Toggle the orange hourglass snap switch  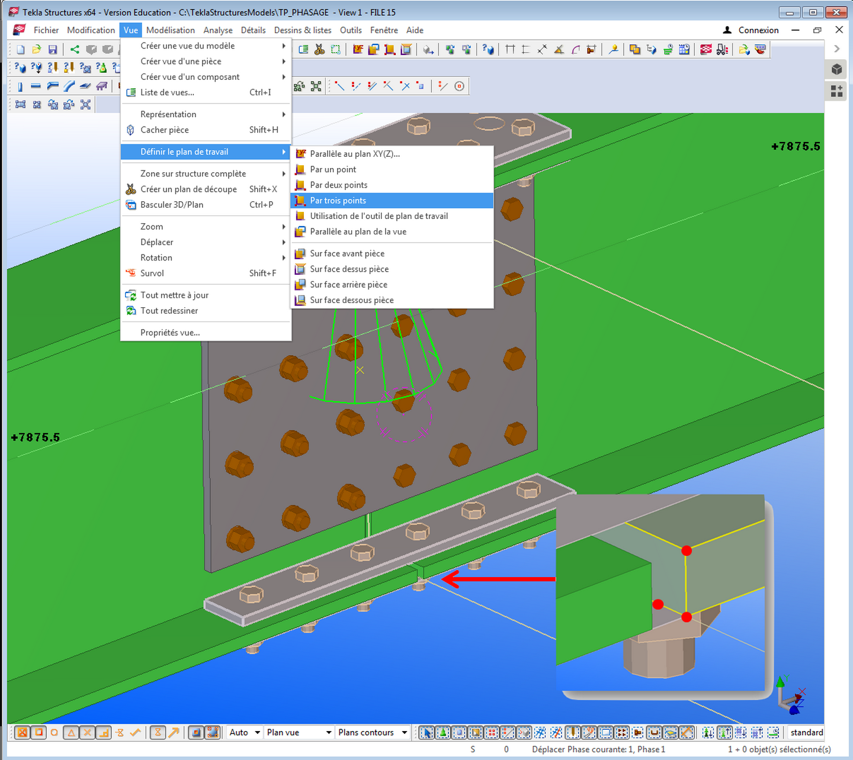(158, 732)
